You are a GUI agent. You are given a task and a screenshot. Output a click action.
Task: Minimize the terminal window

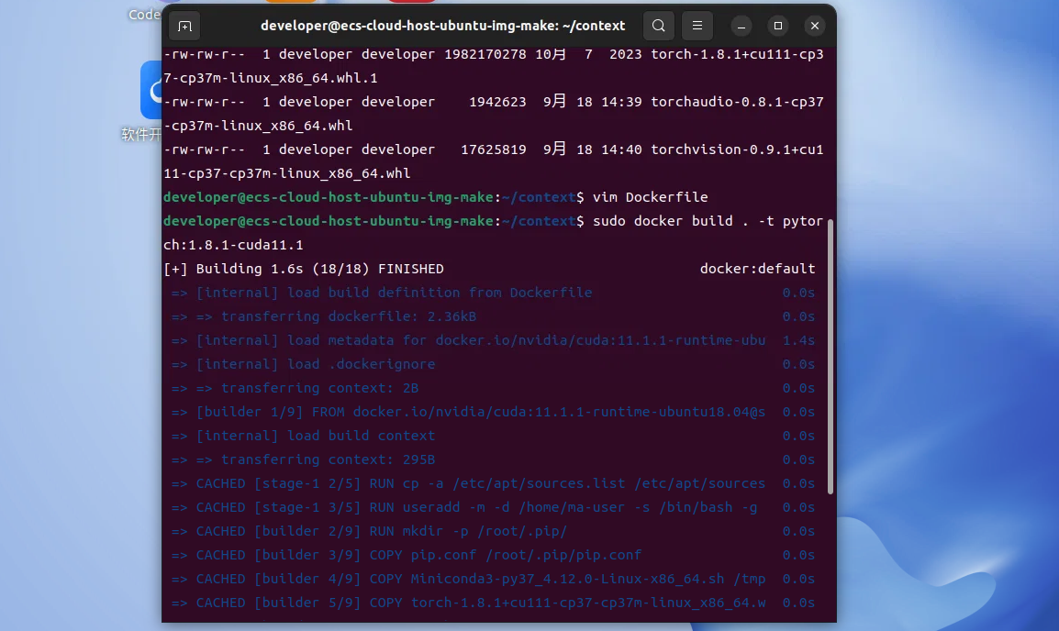click(x=741, y=26)
